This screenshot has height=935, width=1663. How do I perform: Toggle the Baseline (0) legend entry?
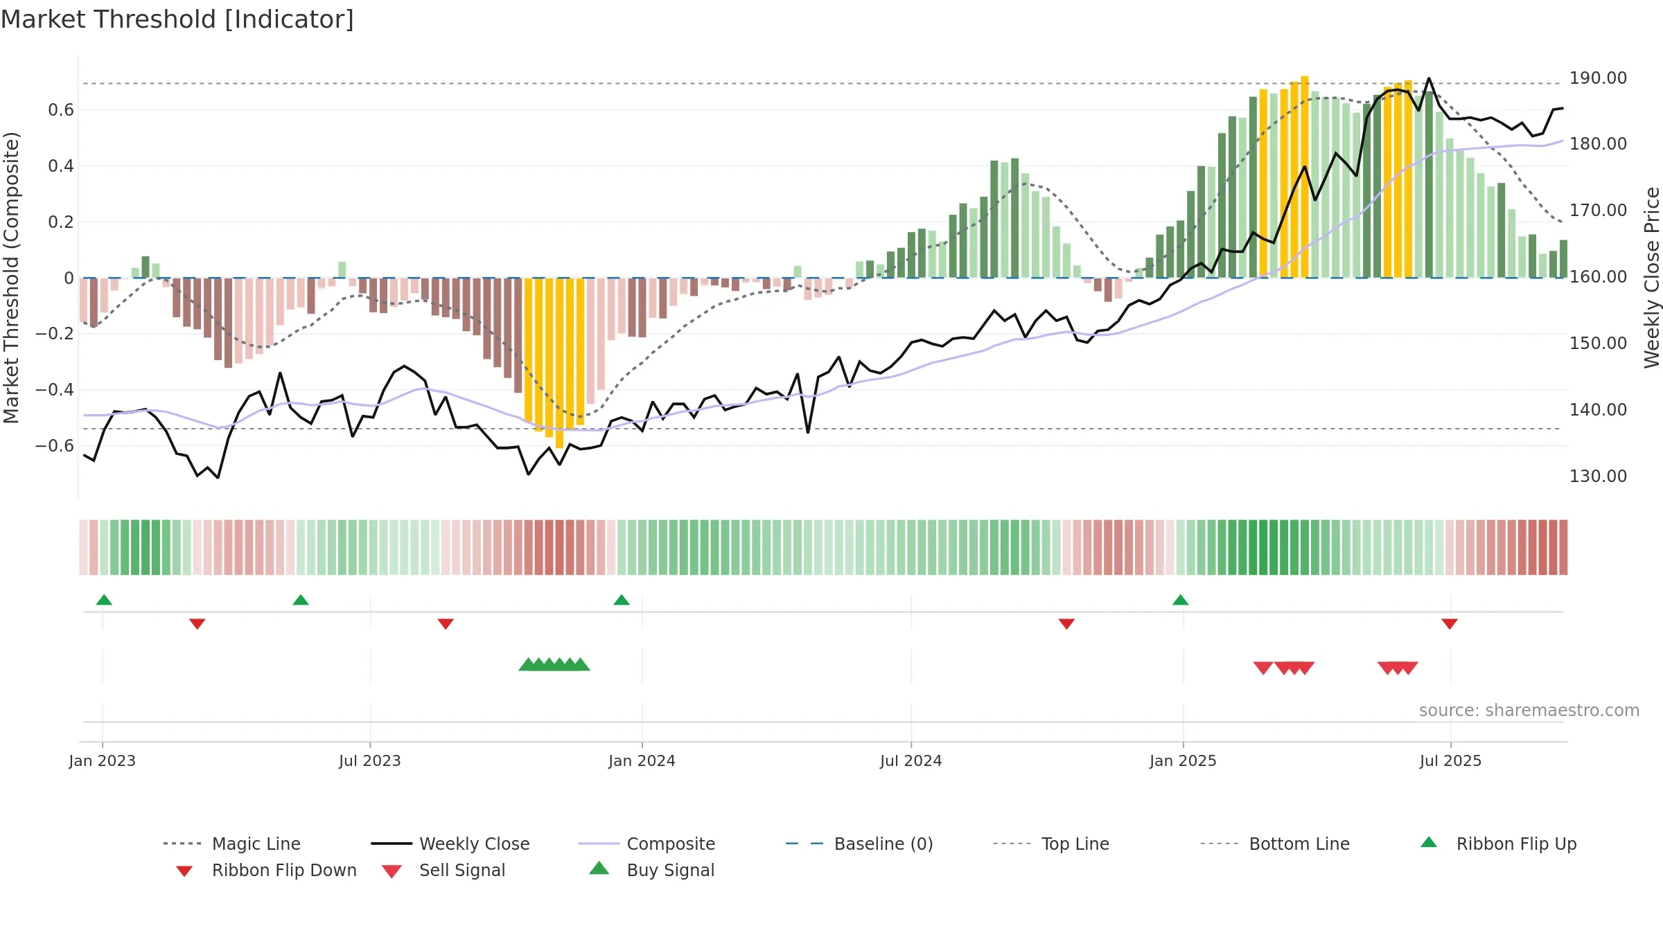click(x=859, y=844)
